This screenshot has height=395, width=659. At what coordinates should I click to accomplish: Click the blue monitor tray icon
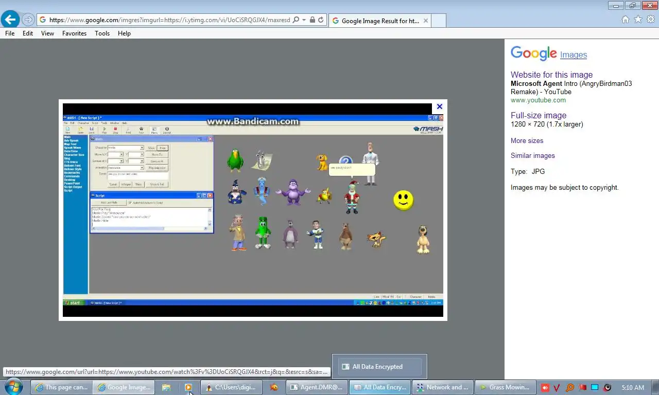[595, 387]
